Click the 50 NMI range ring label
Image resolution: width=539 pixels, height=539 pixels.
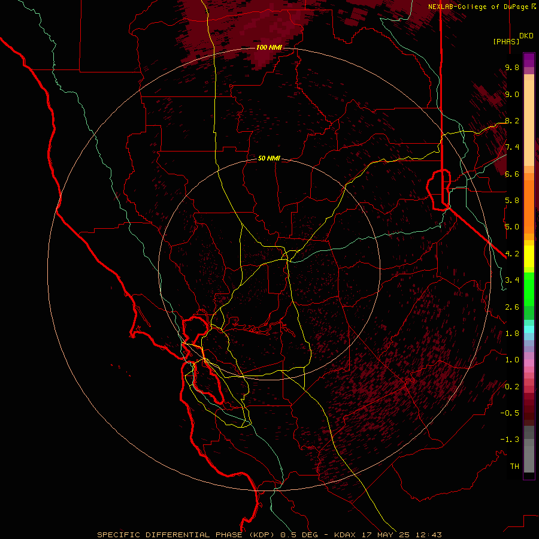point(269,159)
